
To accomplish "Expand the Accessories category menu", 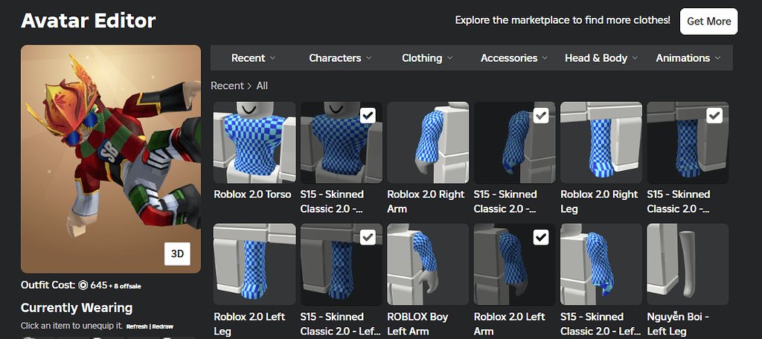I will pyautogui.click(x=514, y=58).
